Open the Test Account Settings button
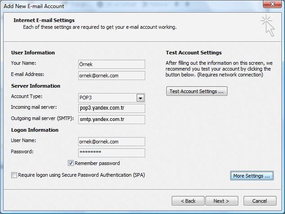285x214 pixels. 196,91
